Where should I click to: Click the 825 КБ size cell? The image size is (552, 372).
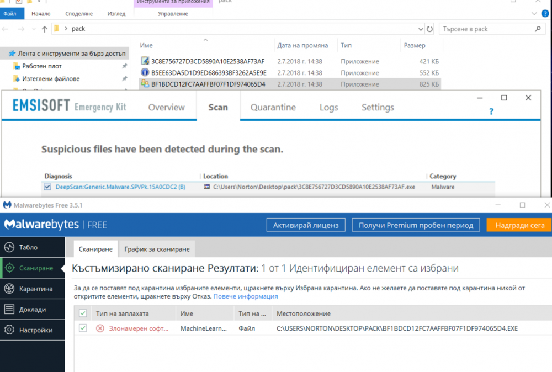pyautogui.click(x=429, y=84)
